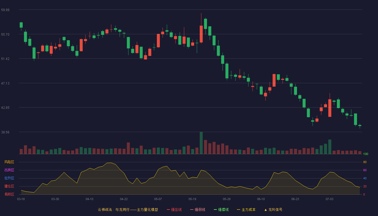Select the 拉升区 zone label
Viewport: 378px width, 216px height.
point(9,178)
